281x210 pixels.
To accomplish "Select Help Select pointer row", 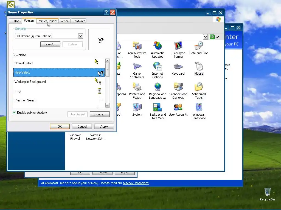I will point(59,72).
